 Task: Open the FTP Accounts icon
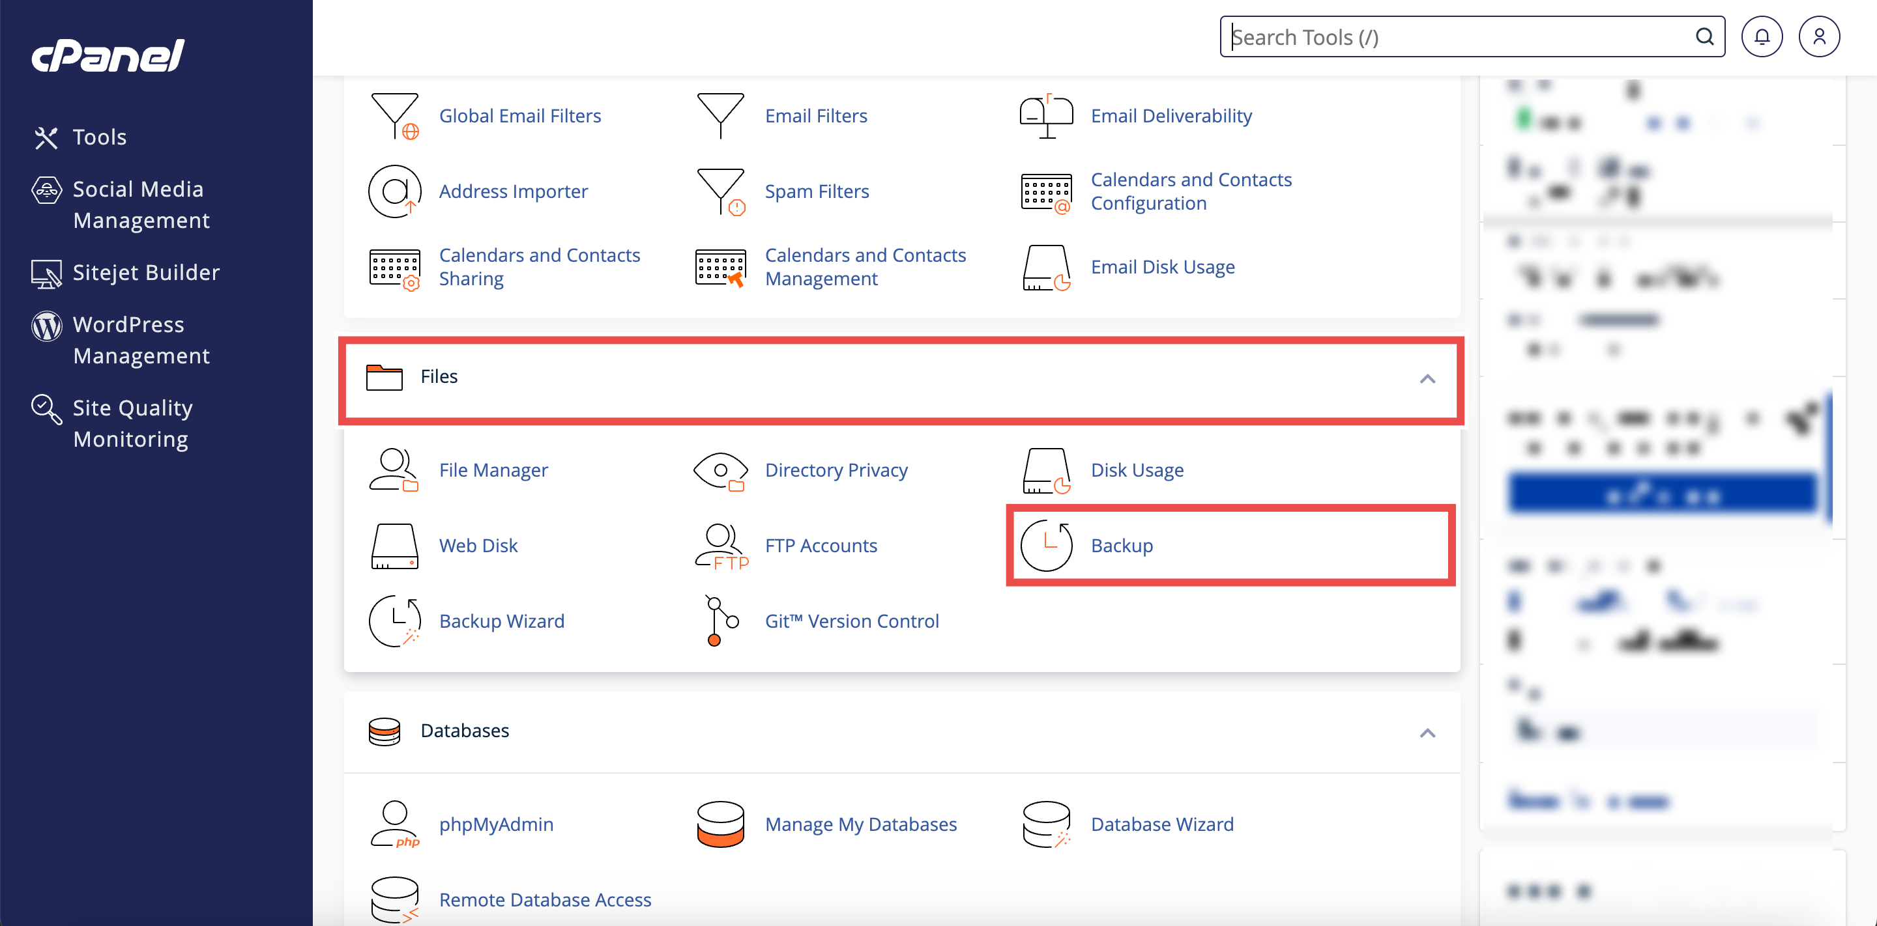721,546
